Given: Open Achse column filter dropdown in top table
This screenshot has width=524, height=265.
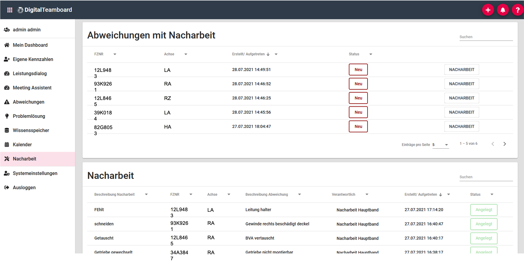Looking at the screenshot, I should coord(186,54).
